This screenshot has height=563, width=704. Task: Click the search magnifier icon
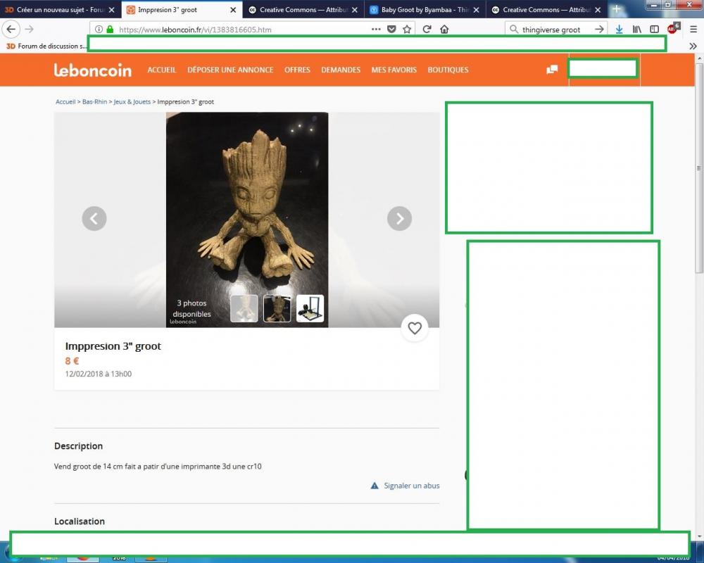click(514, 29)
